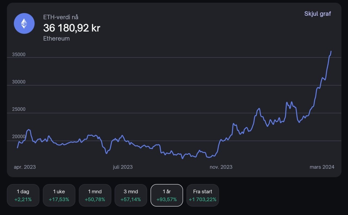Click the juli 2023 date label

[x=123, y=167]
